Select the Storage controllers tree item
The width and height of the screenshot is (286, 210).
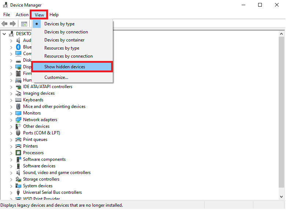(x=41, y=179)
